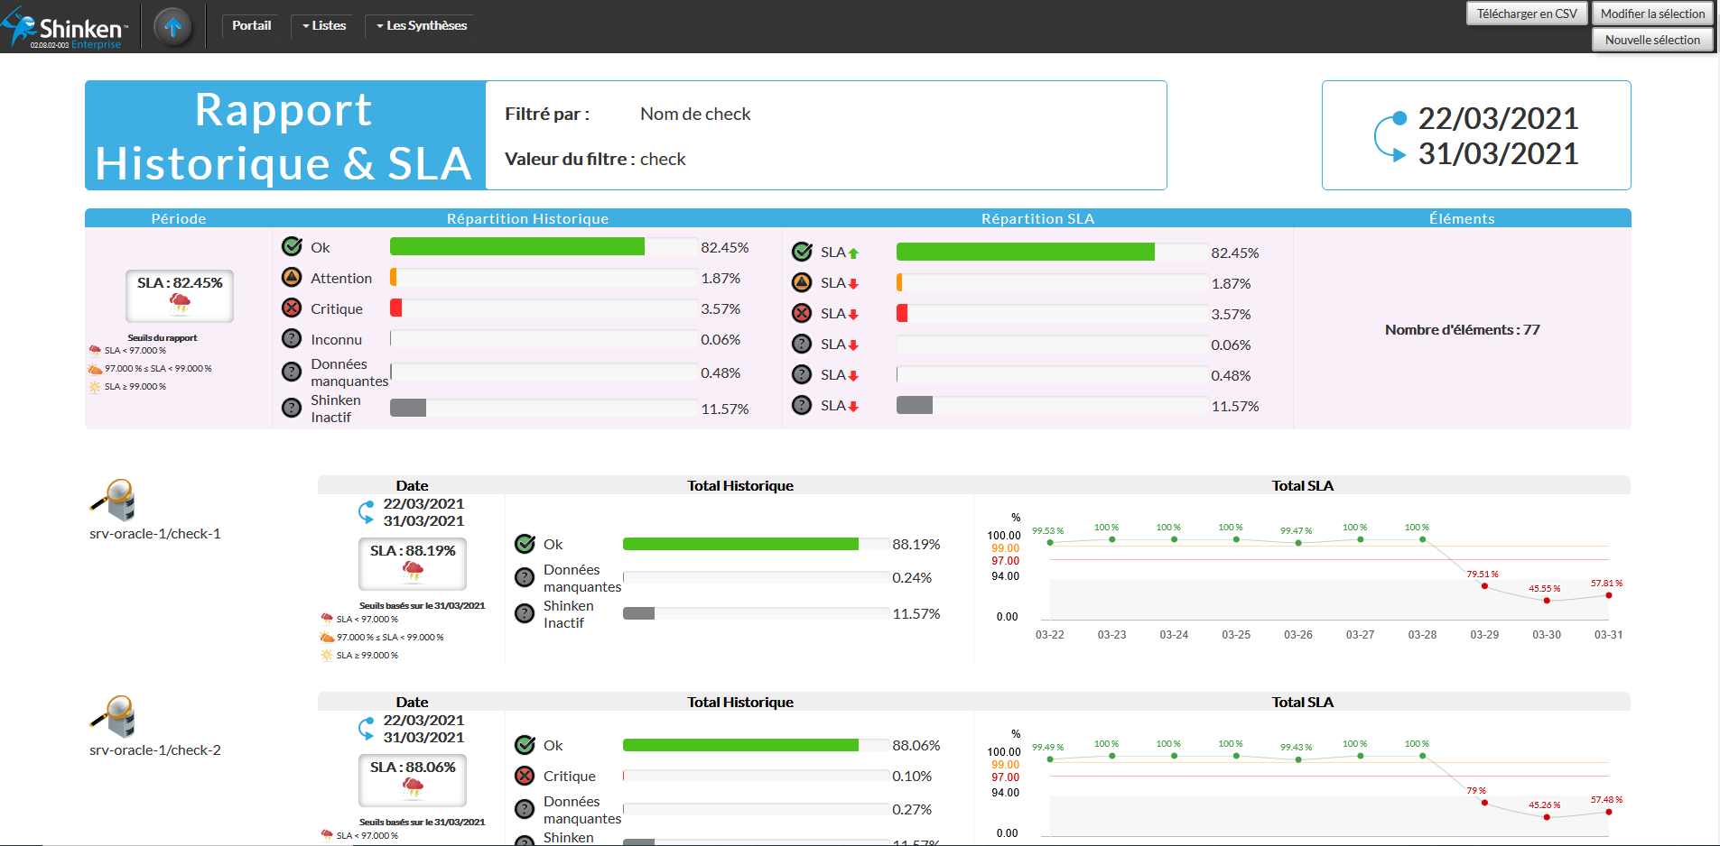The height and width of the screenshot is (846, 1720).
Task: Click the orange Attention status icon
Action: [x=292, y=278]
